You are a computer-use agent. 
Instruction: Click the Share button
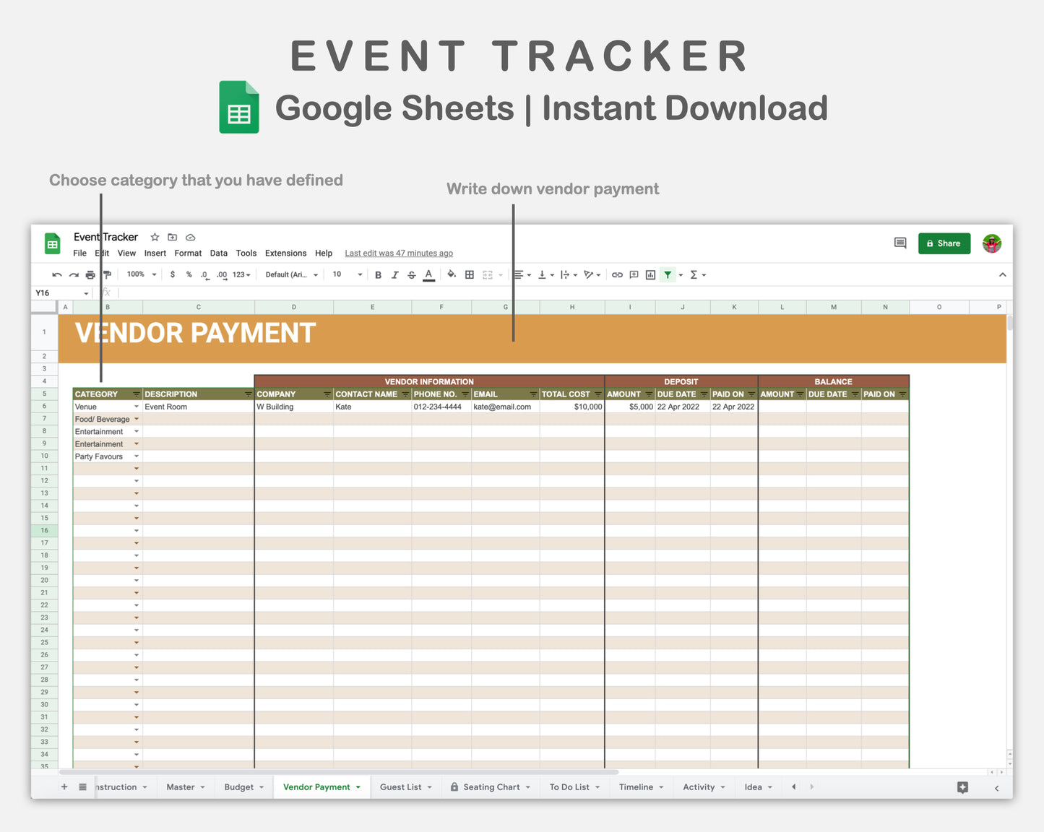pyautogui.click(x=944, y=243)
